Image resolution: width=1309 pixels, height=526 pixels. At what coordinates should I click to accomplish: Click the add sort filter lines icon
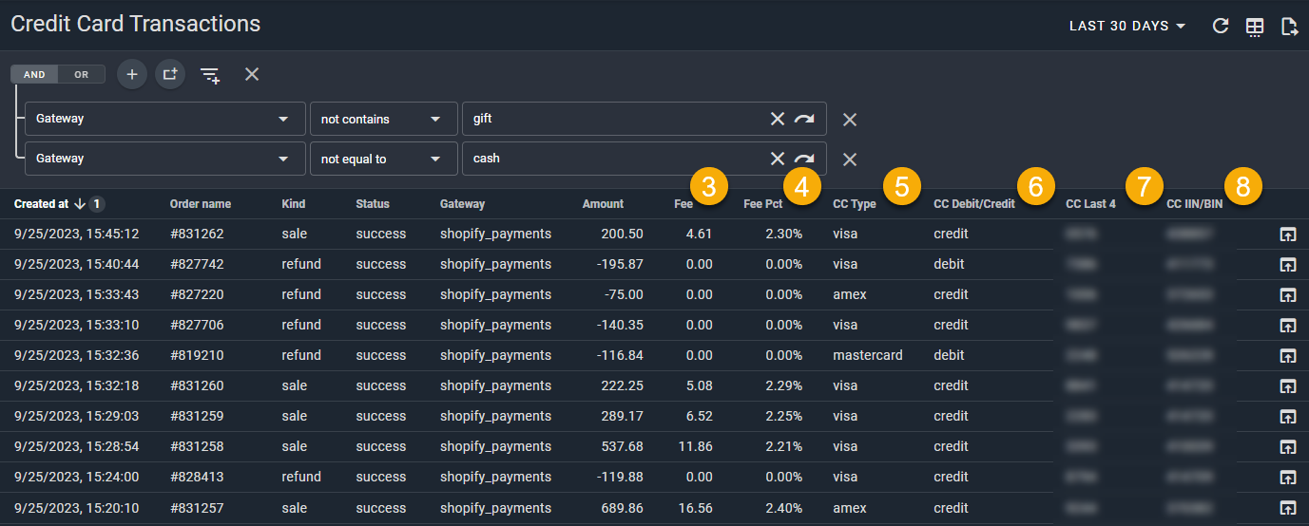coord(210,75)
